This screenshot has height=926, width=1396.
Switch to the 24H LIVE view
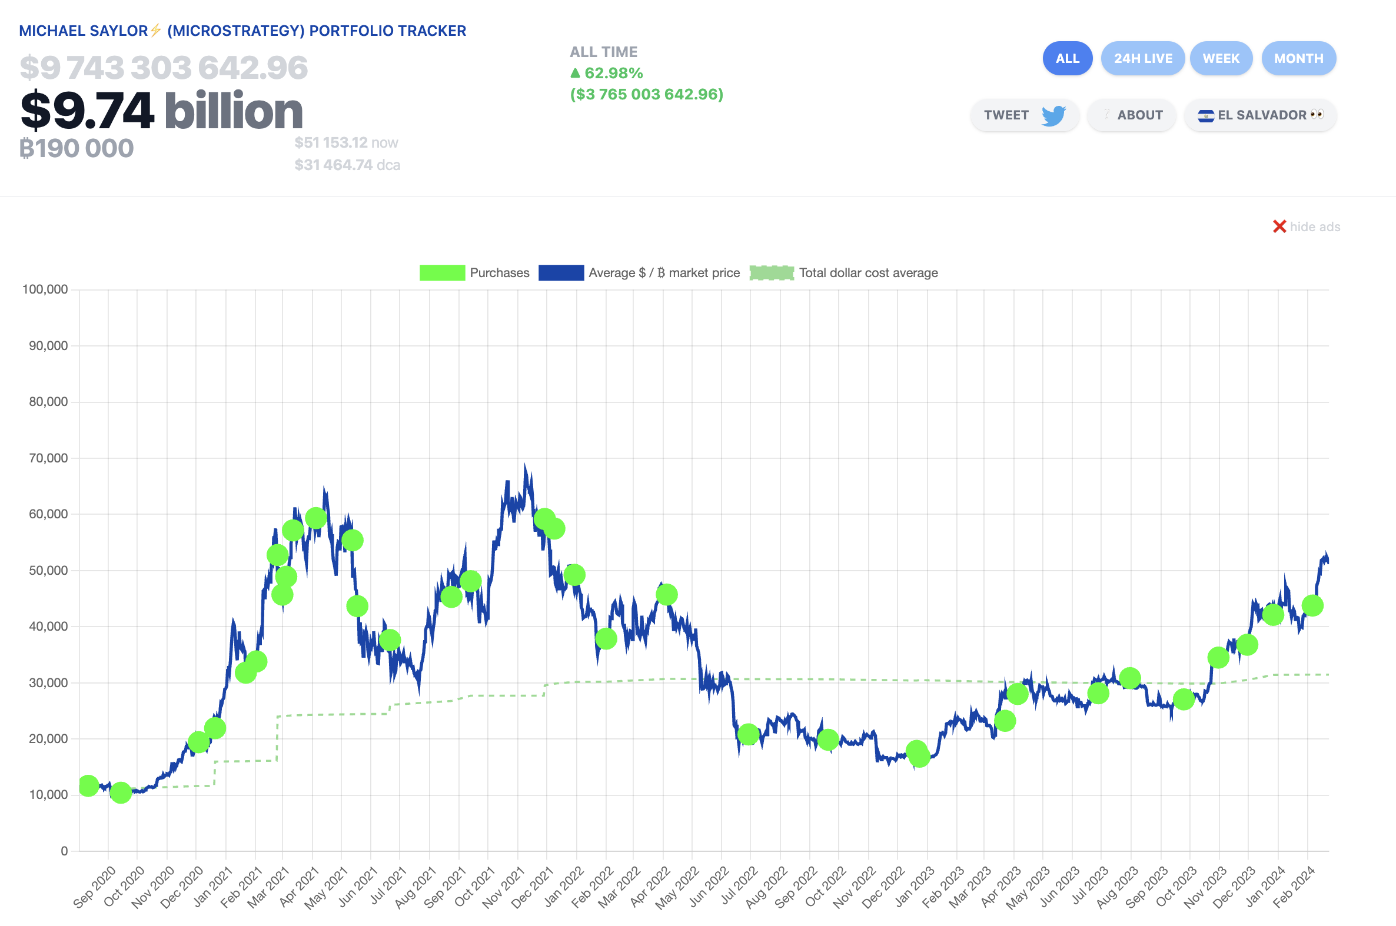tap(1142, 58)
